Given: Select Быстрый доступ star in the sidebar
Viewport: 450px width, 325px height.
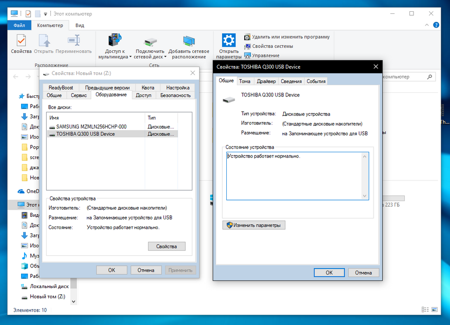Looking at the screenshot, I should (21, 96).
